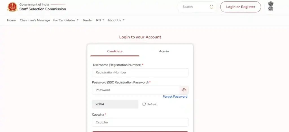Open Chairman's Message page
Image resolution: width=289 pixels, height=132 pixels.
click(x=35, y=20)
